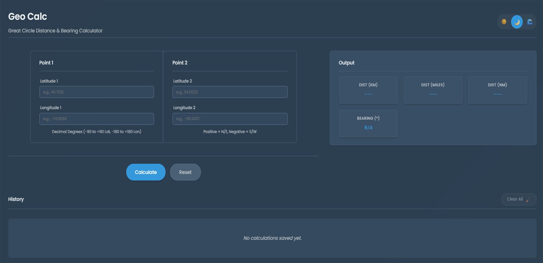Viewport: 543px width, 263px height.
Task: Select the DIST (KM) output card
Action: pyautogui.click(x=368, y=90)
